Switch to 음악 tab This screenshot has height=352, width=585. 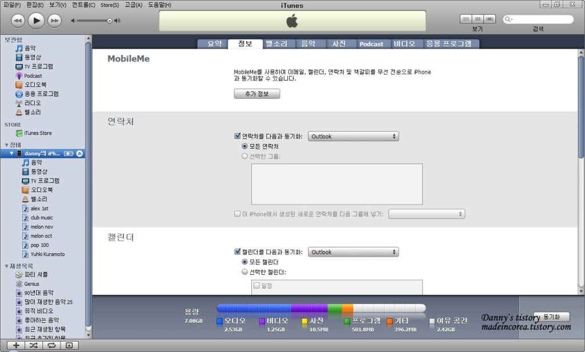(308, 43)
